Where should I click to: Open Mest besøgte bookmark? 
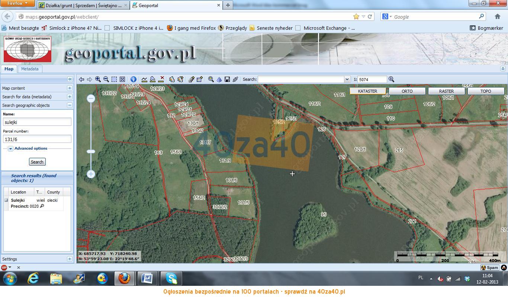(20, 28)
